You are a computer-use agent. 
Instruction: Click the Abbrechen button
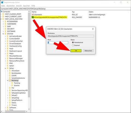(x=88, y=51)
